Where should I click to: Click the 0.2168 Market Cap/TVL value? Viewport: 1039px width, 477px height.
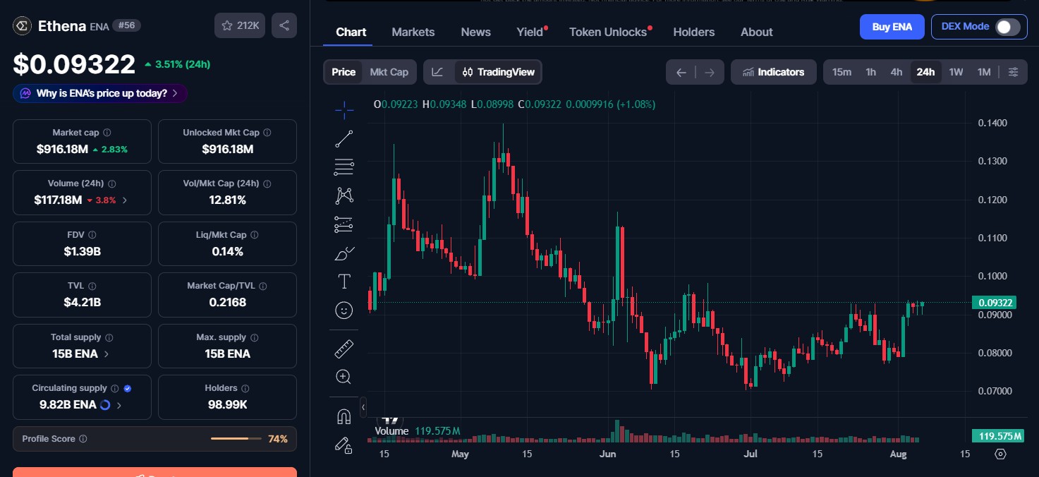[x=228, y=303]
